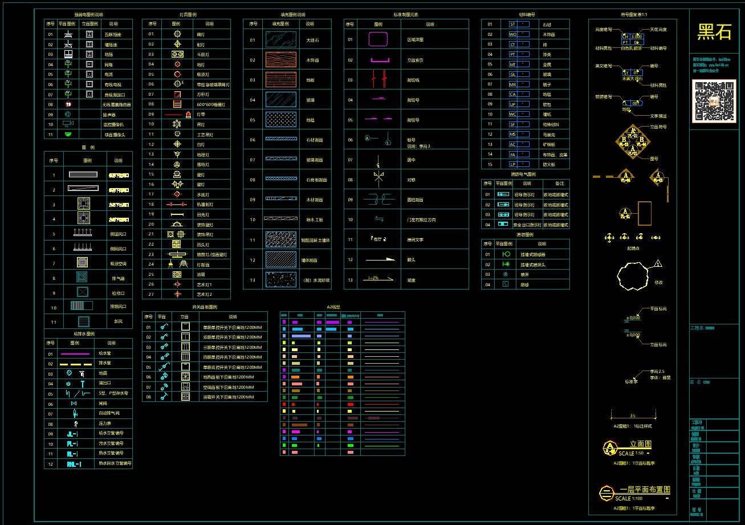Select the magenta 区域洋图 rounded rectangle
Image resolution: width=745 pixels, height=525 pixels.
coord(378,39)
